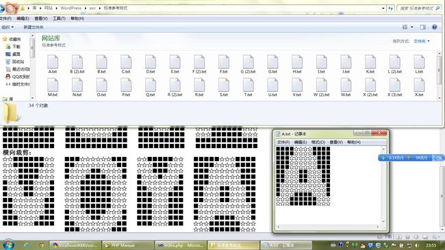445x250 pixels.
Task: Select the X (3).txt file icon
Action: point(394,85)
